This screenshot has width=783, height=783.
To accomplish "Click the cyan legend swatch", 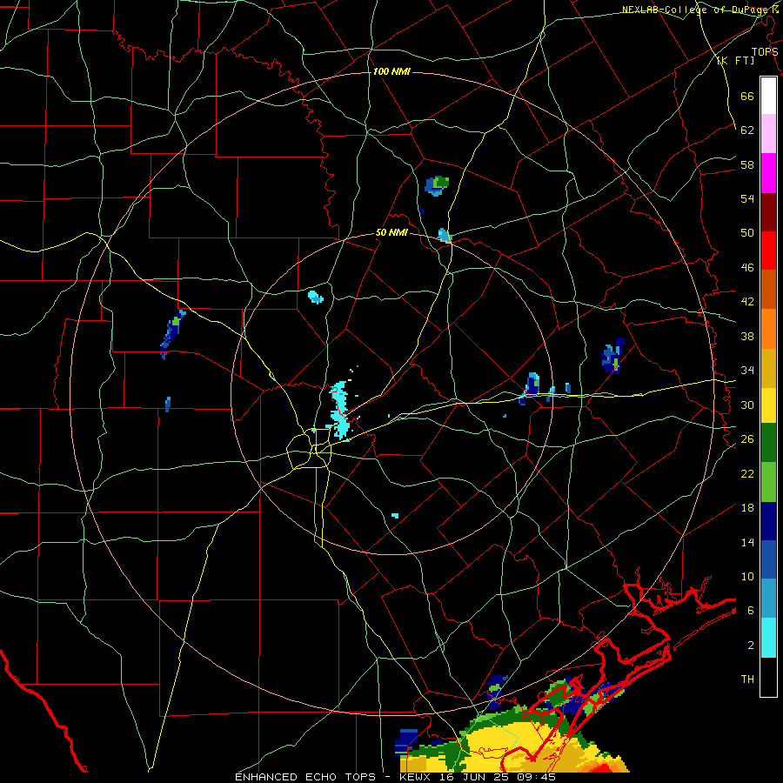I will (x=768, y=638).
